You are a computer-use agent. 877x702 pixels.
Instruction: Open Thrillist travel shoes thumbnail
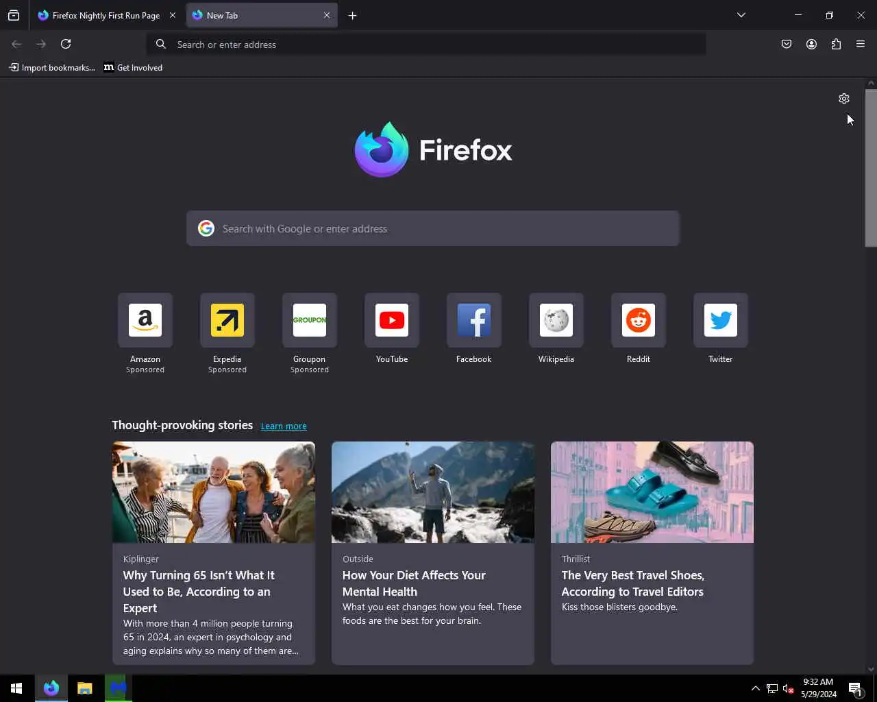(x=652, y=492)
